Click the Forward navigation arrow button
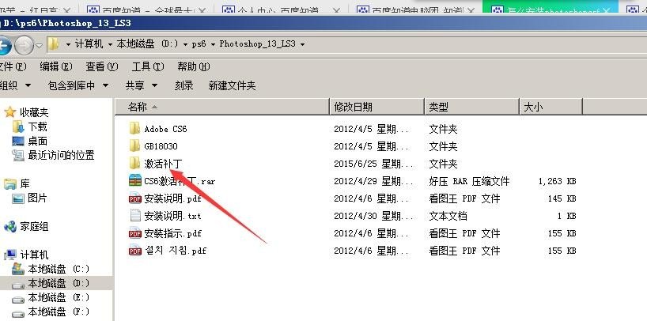 tap(24, 45)
